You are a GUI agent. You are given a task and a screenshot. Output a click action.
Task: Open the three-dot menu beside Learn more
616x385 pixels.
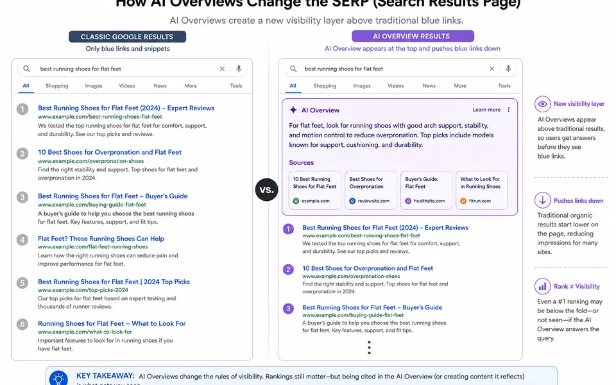tap(508, 110)
